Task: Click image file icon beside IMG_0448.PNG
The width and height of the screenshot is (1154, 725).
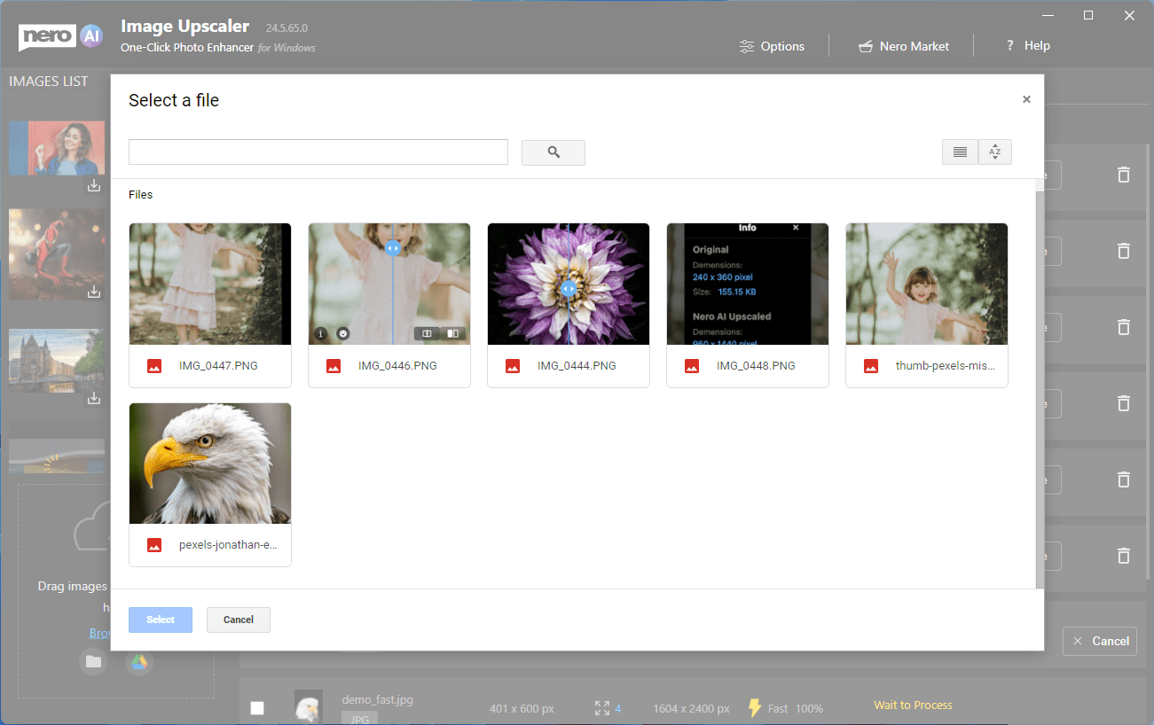Action: 692,366
